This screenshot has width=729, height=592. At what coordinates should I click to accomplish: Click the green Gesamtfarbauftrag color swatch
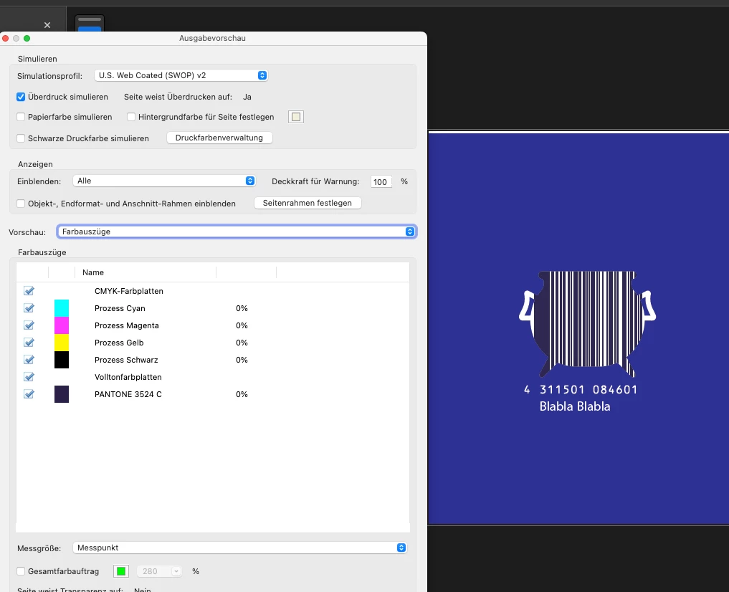point(121,571)
